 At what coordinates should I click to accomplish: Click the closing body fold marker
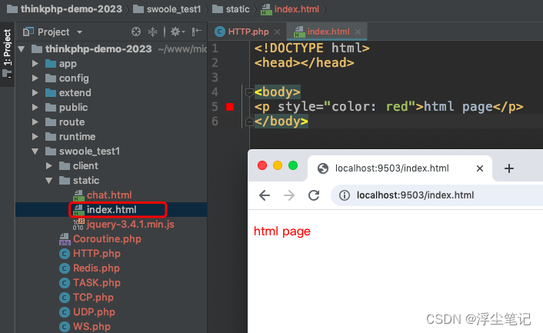pyautogui.click(x=249, y=122)
